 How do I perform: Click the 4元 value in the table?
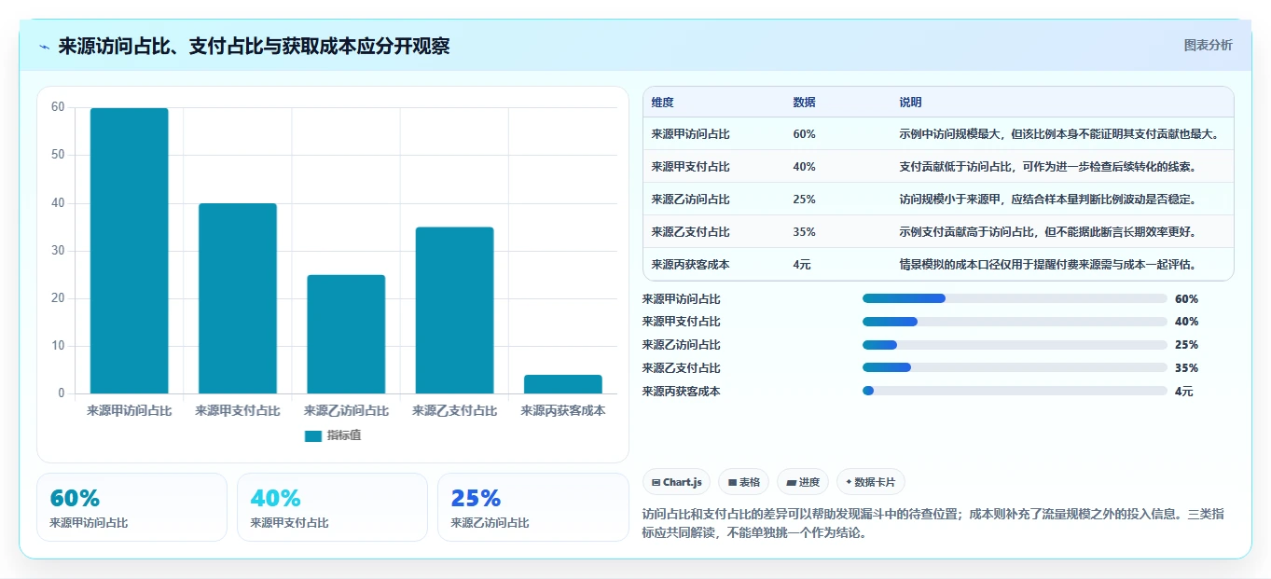(x=802, y=265)
